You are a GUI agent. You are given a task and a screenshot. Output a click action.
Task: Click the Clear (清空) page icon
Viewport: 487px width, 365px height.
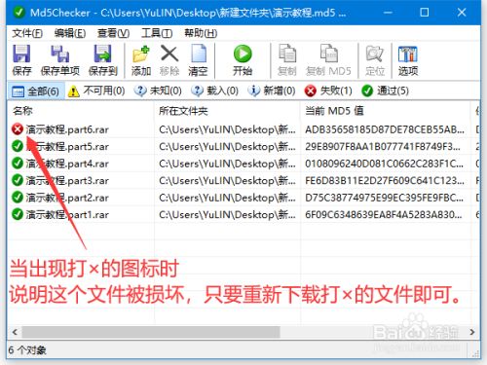tap(198, 54)
